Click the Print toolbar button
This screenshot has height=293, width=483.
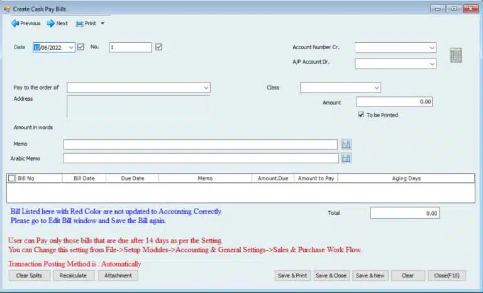click(x=86, y=23)
